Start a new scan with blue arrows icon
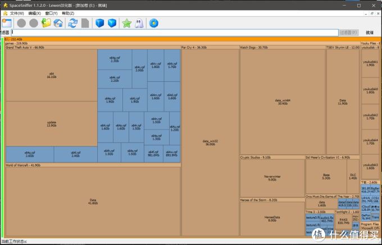This screenshot has height=245, width=382. pyautogui.click(x=72, y=24)
